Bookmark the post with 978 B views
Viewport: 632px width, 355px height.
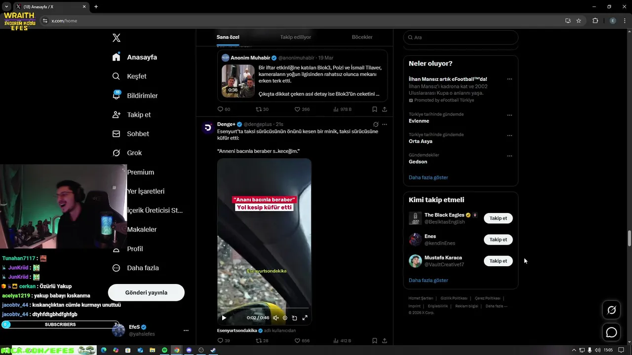coord(375,109)
